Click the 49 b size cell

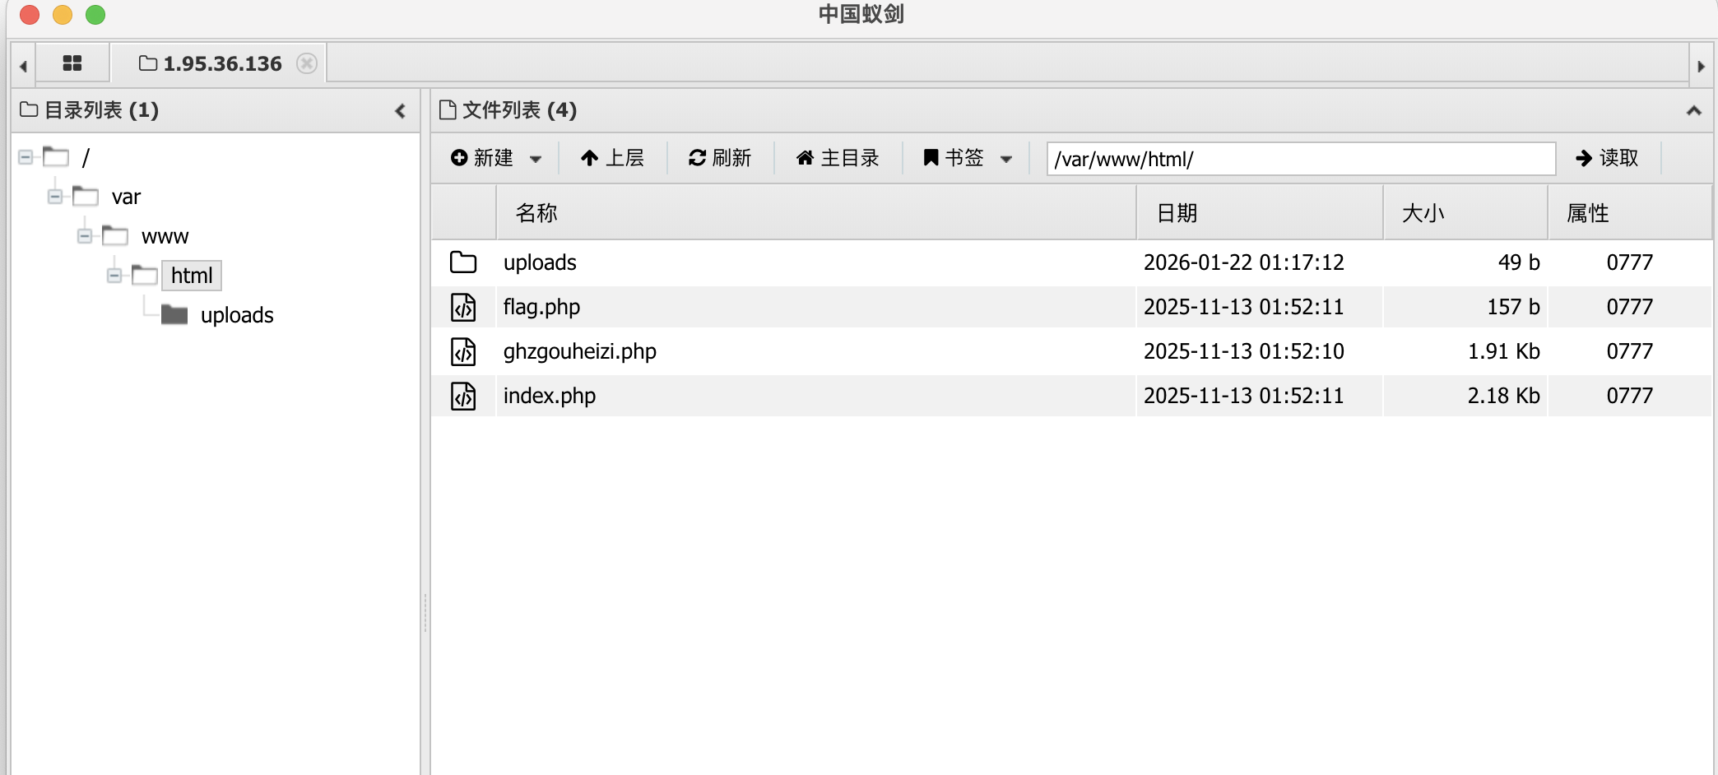pyautogui.click(x=1519, y=262)
